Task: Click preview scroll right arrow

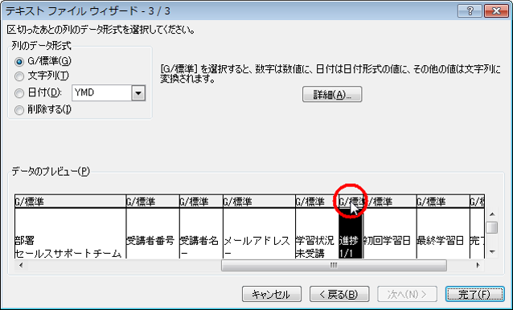Action: coord(478,265)
